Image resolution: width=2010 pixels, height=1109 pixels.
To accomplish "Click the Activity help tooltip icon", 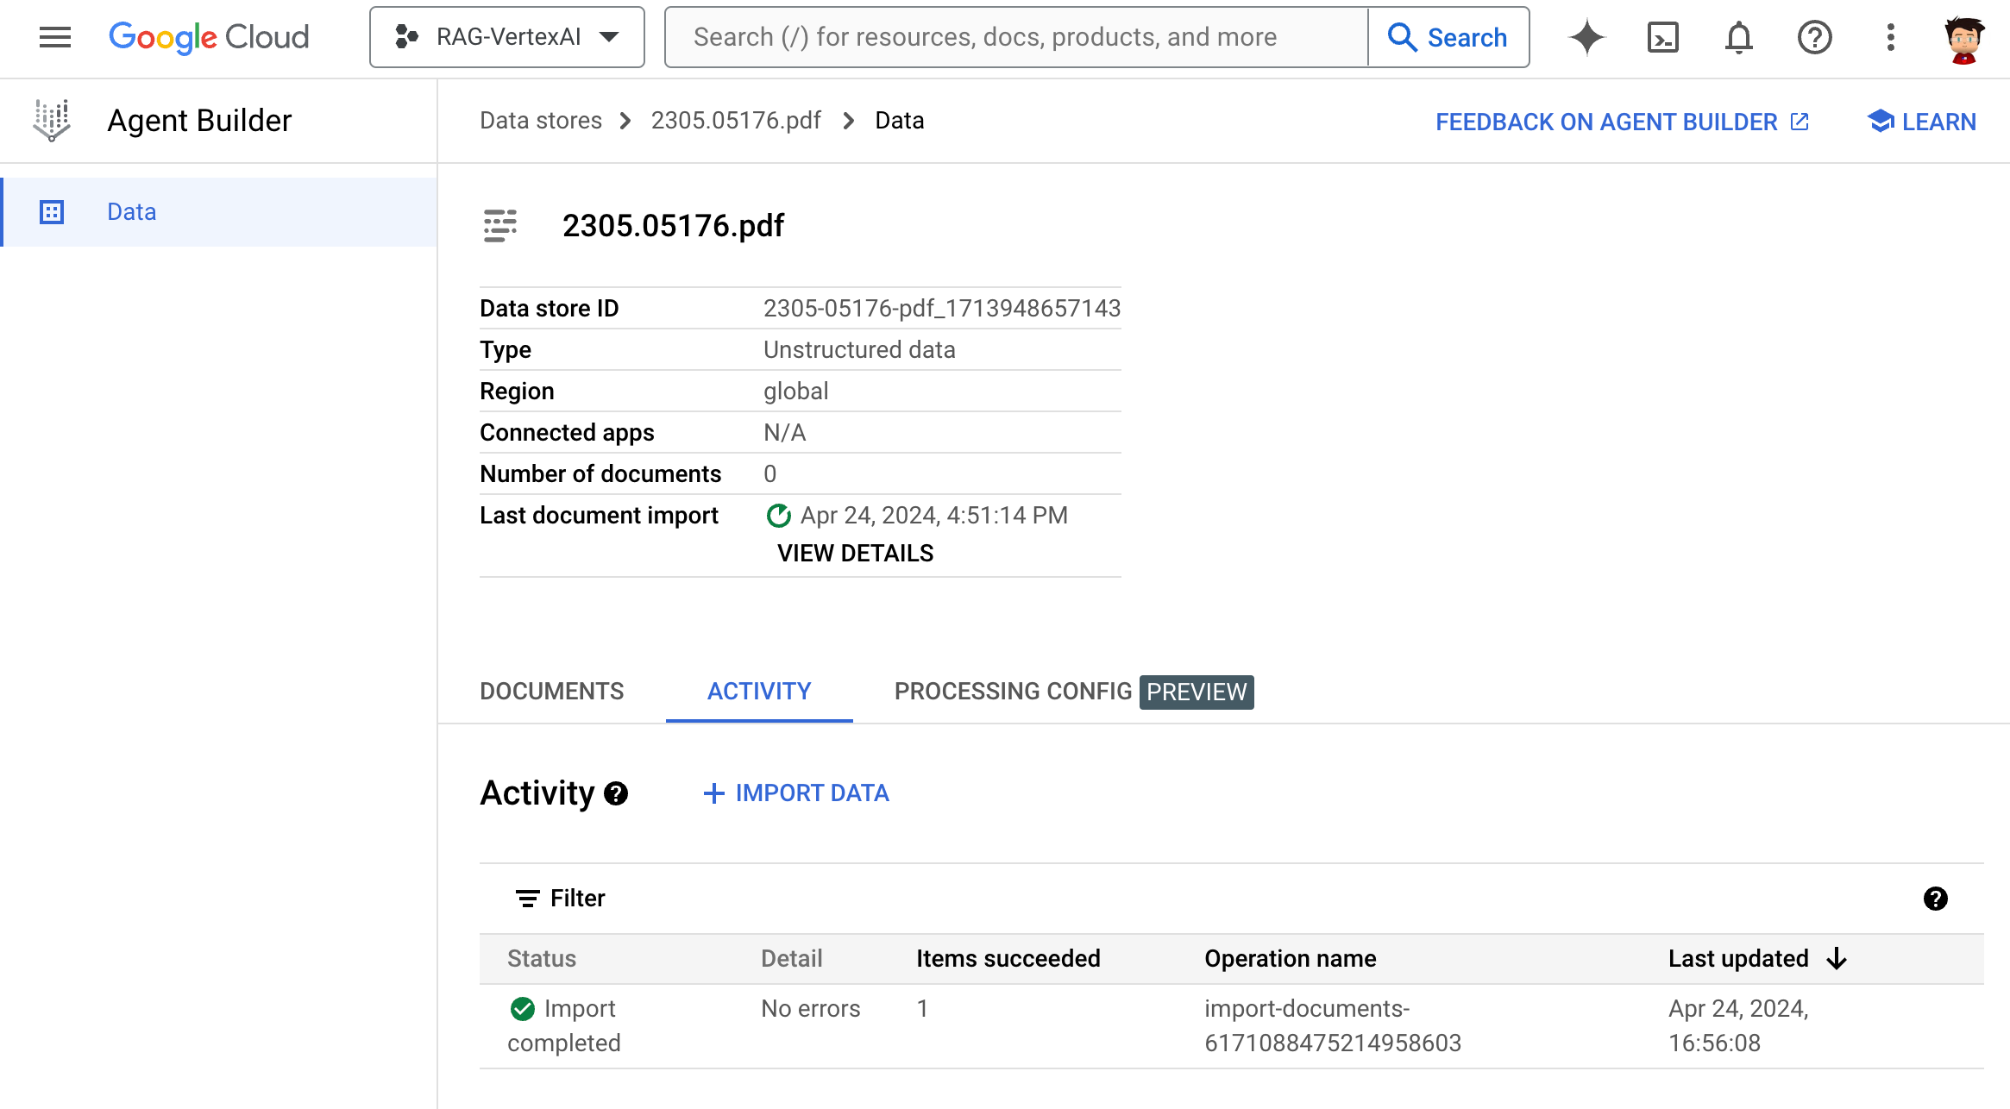I will point(616,793).
